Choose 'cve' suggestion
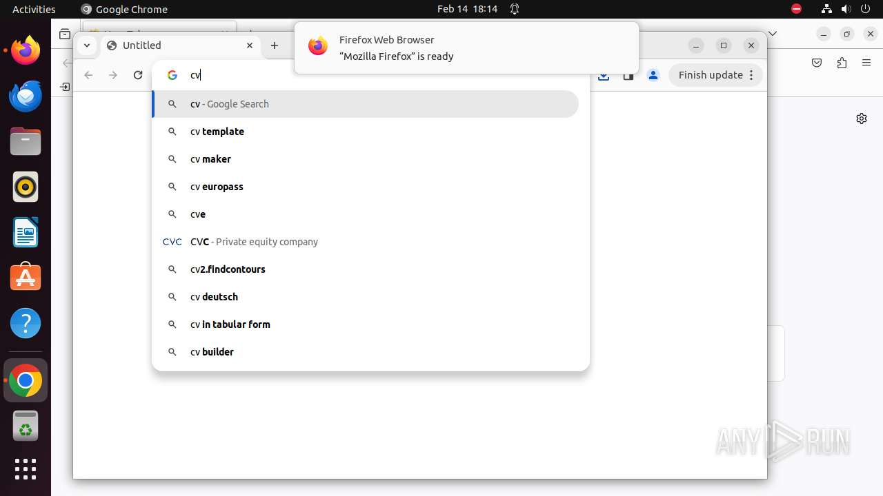 point(365,214)
